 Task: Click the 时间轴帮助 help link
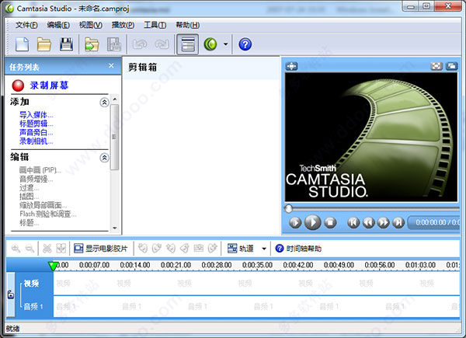[x=298, y=248]
